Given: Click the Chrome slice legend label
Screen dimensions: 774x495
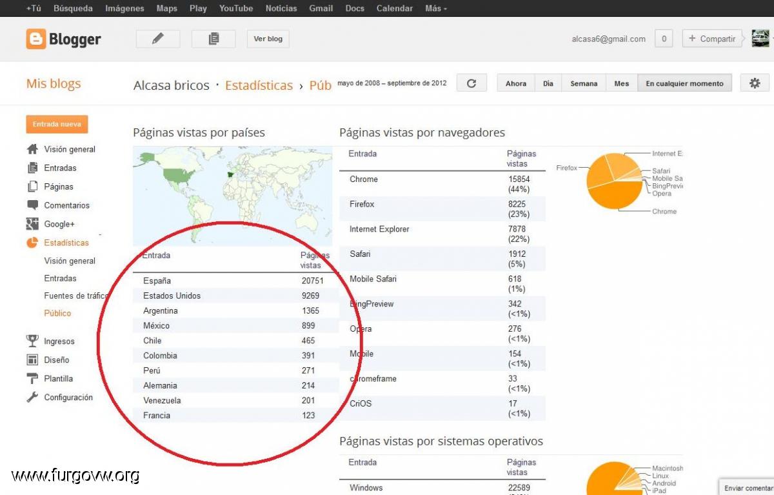Looking at the screenshot, I should click(x=664, y=211).
